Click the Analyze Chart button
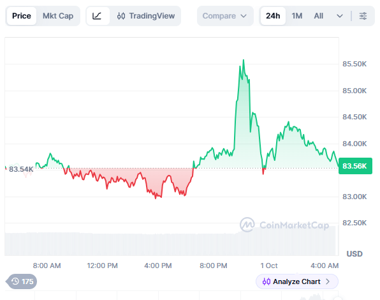The height and width of the screenshot is (300, 380). tap(297, 281)
